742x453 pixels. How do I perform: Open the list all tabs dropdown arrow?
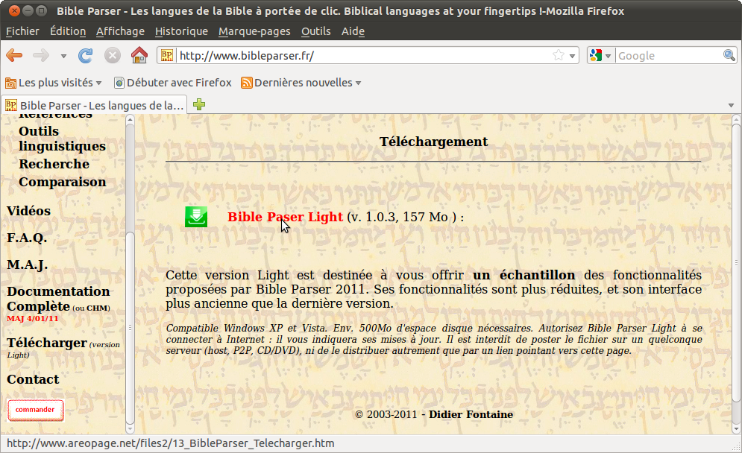[731, 105]
